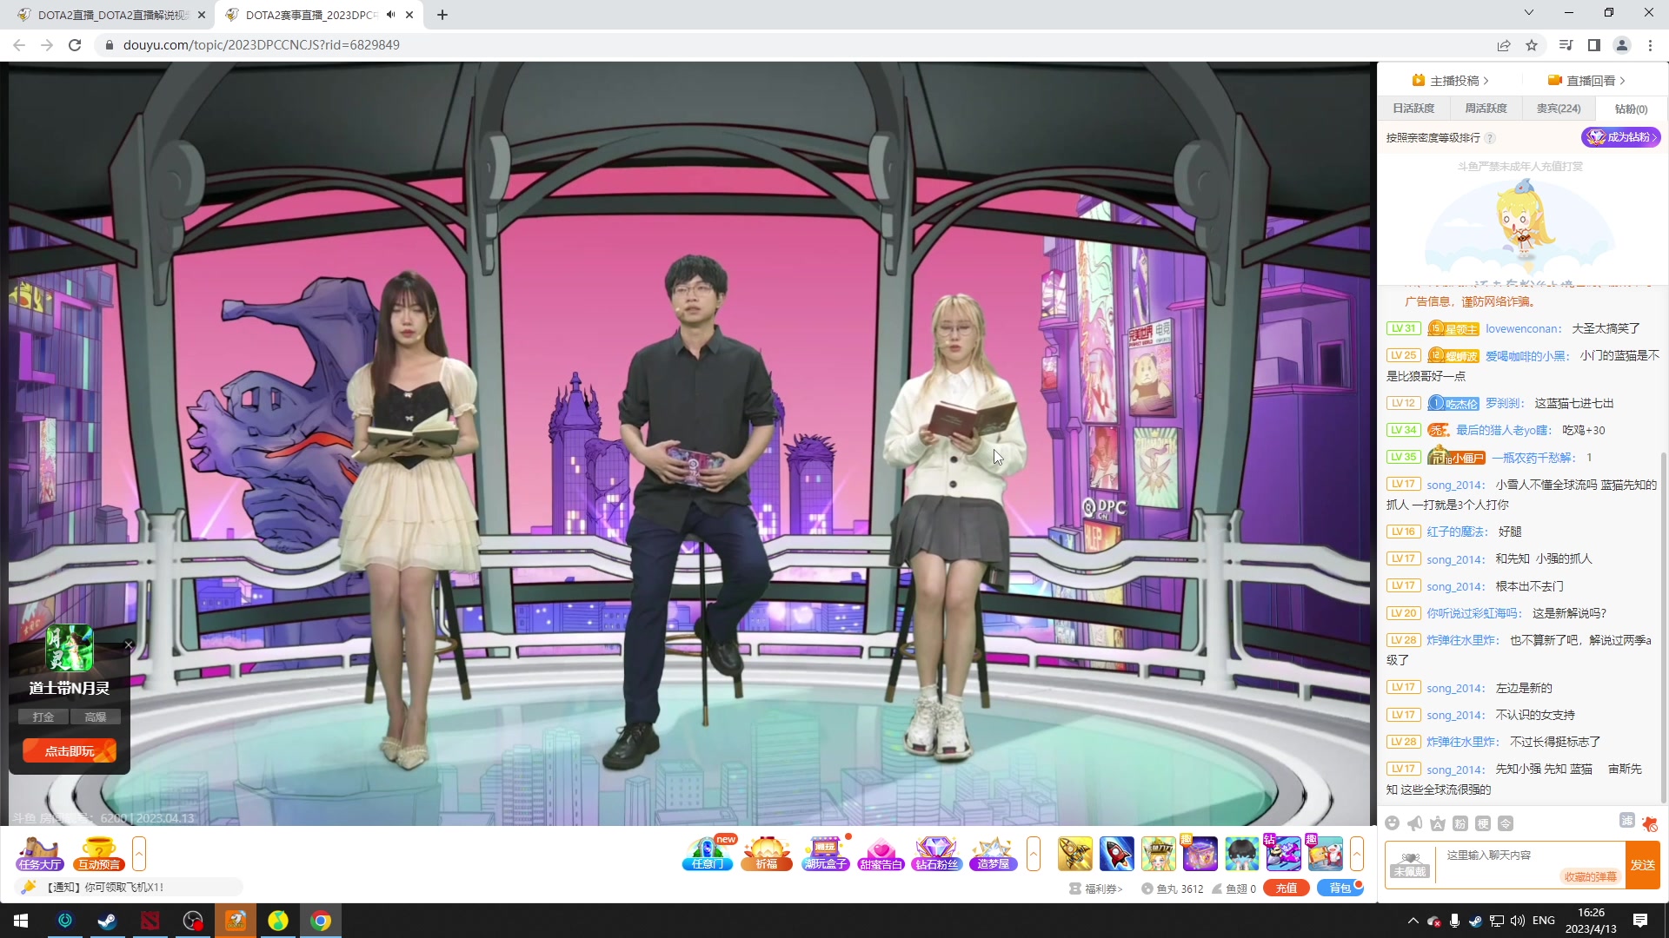Click the address bar URL
This screenshot has height=938, width=1669.
click(261, 45)
